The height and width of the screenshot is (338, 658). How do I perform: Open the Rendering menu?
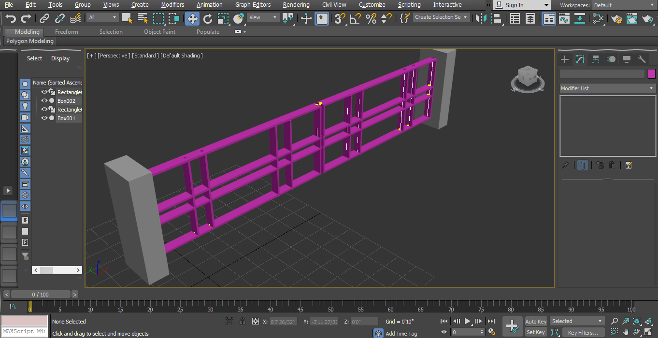[x=296, y=5]
